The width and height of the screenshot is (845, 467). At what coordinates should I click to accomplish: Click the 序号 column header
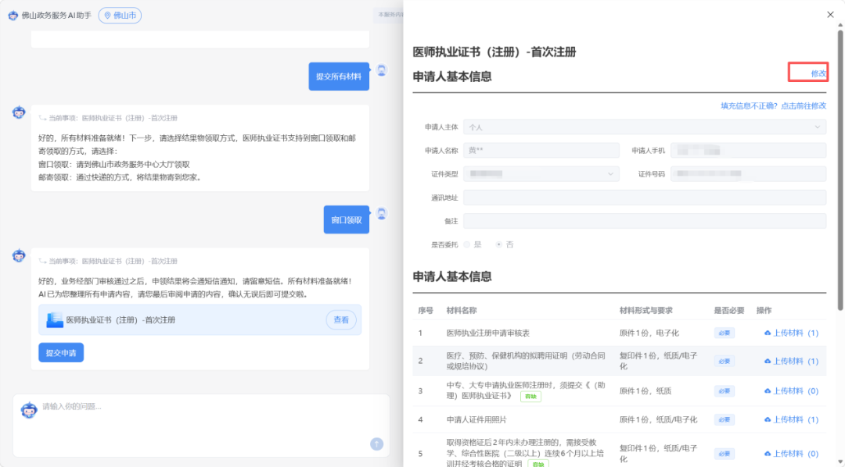coord(425,311)
